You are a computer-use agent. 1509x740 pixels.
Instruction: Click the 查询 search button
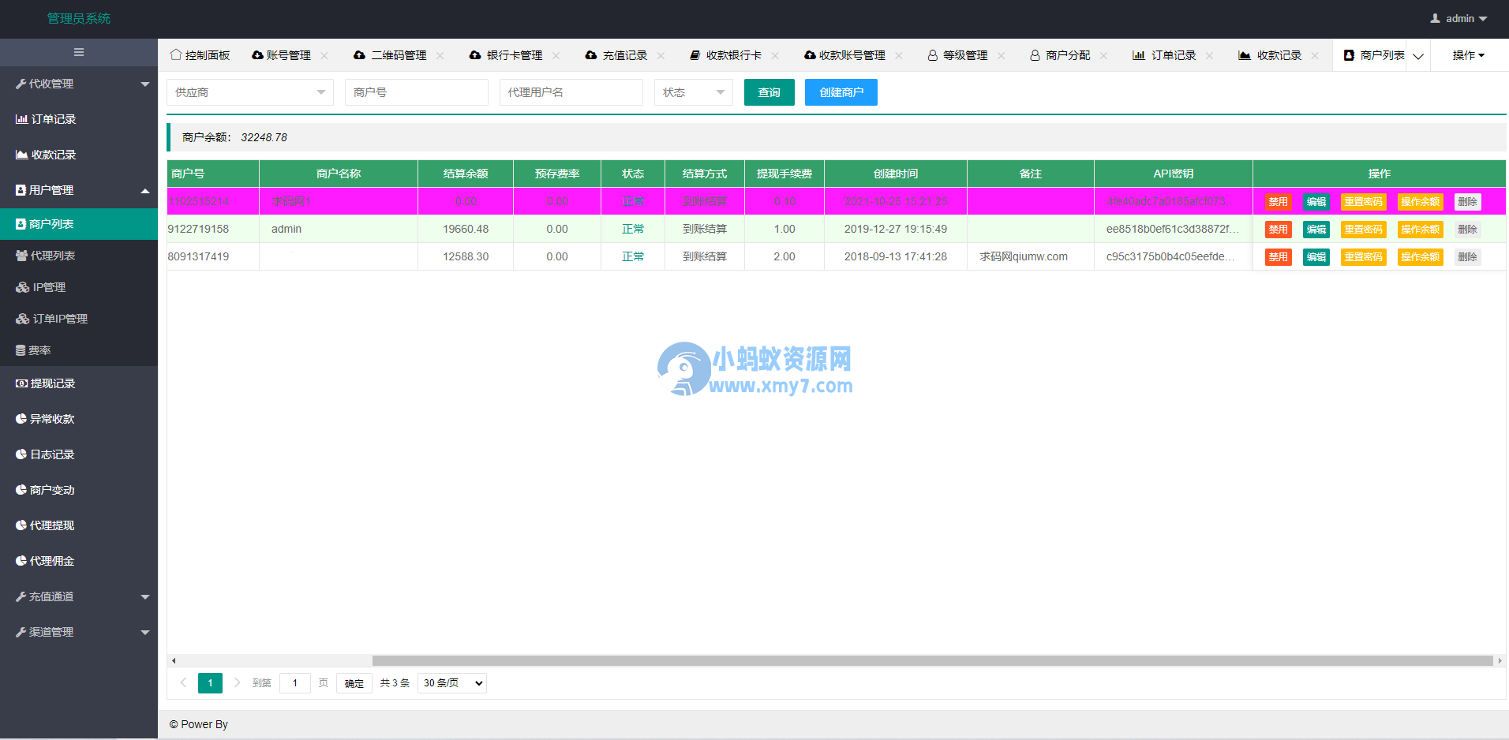click(769, 92)
